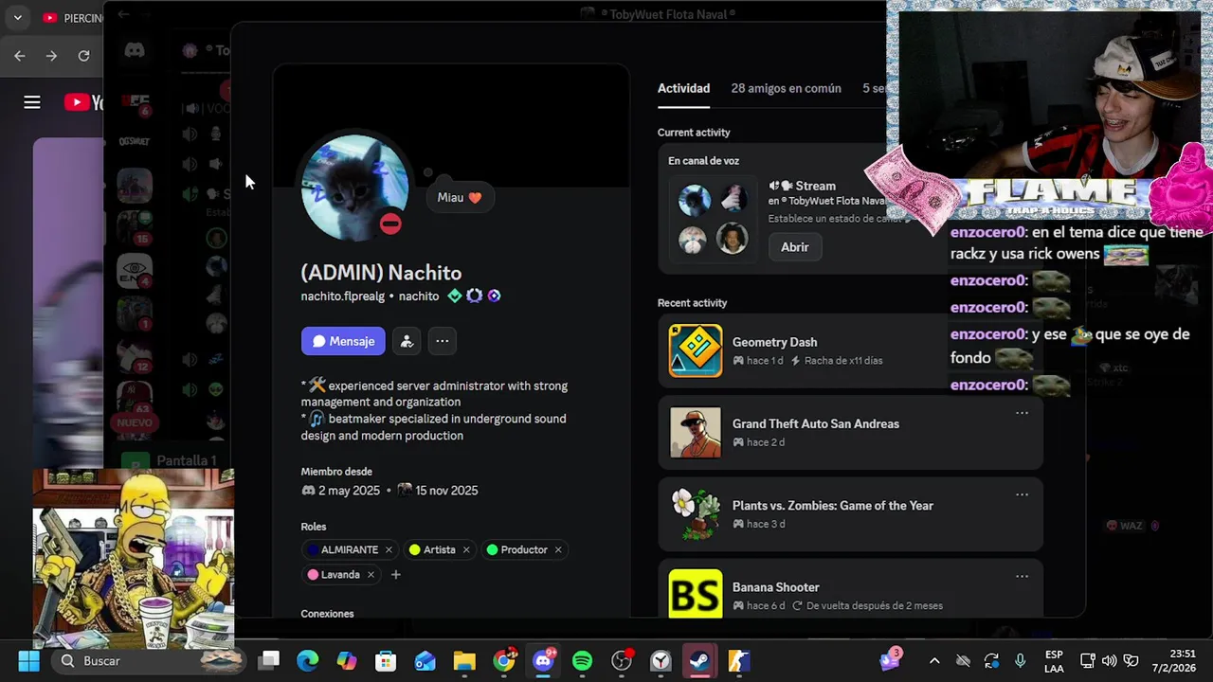Open the volume control in system tray
1213x682 pixels.
(x=1108, y=661)
